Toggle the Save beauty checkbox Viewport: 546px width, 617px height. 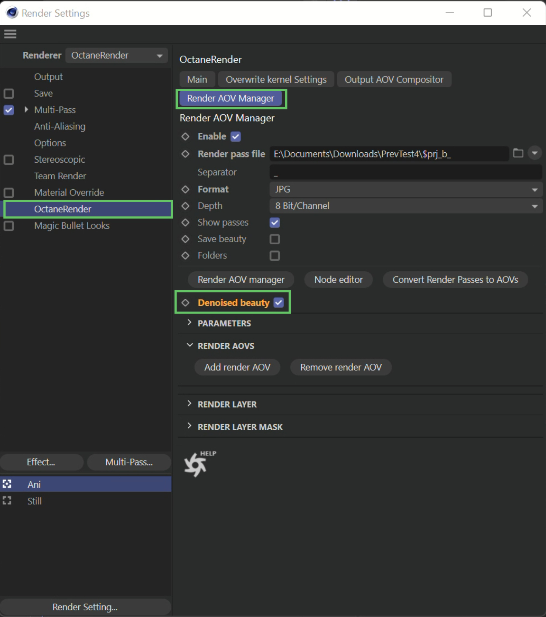click(274, 239)
